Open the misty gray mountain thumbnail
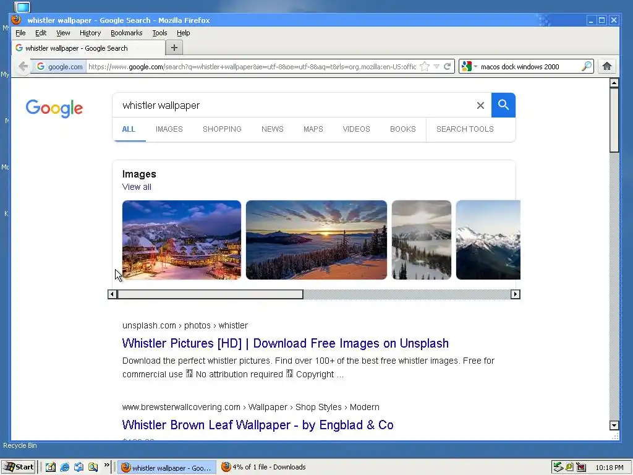The width and height of the screenshot is (633, 475). [422, 240]
